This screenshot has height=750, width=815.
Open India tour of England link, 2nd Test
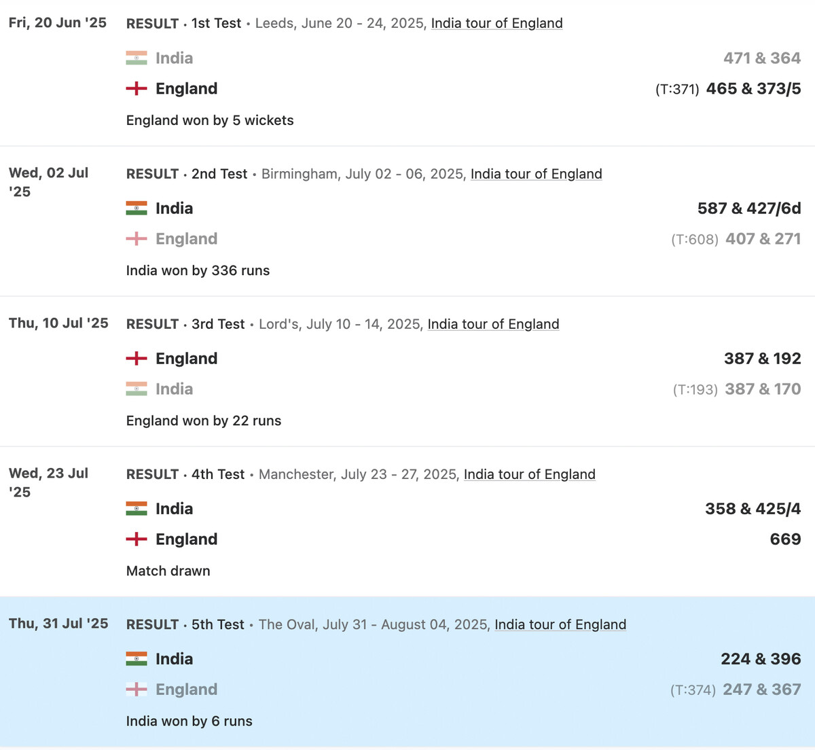point(537,174)
